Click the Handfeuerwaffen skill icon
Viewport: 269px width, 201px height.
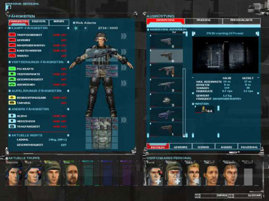12,45
